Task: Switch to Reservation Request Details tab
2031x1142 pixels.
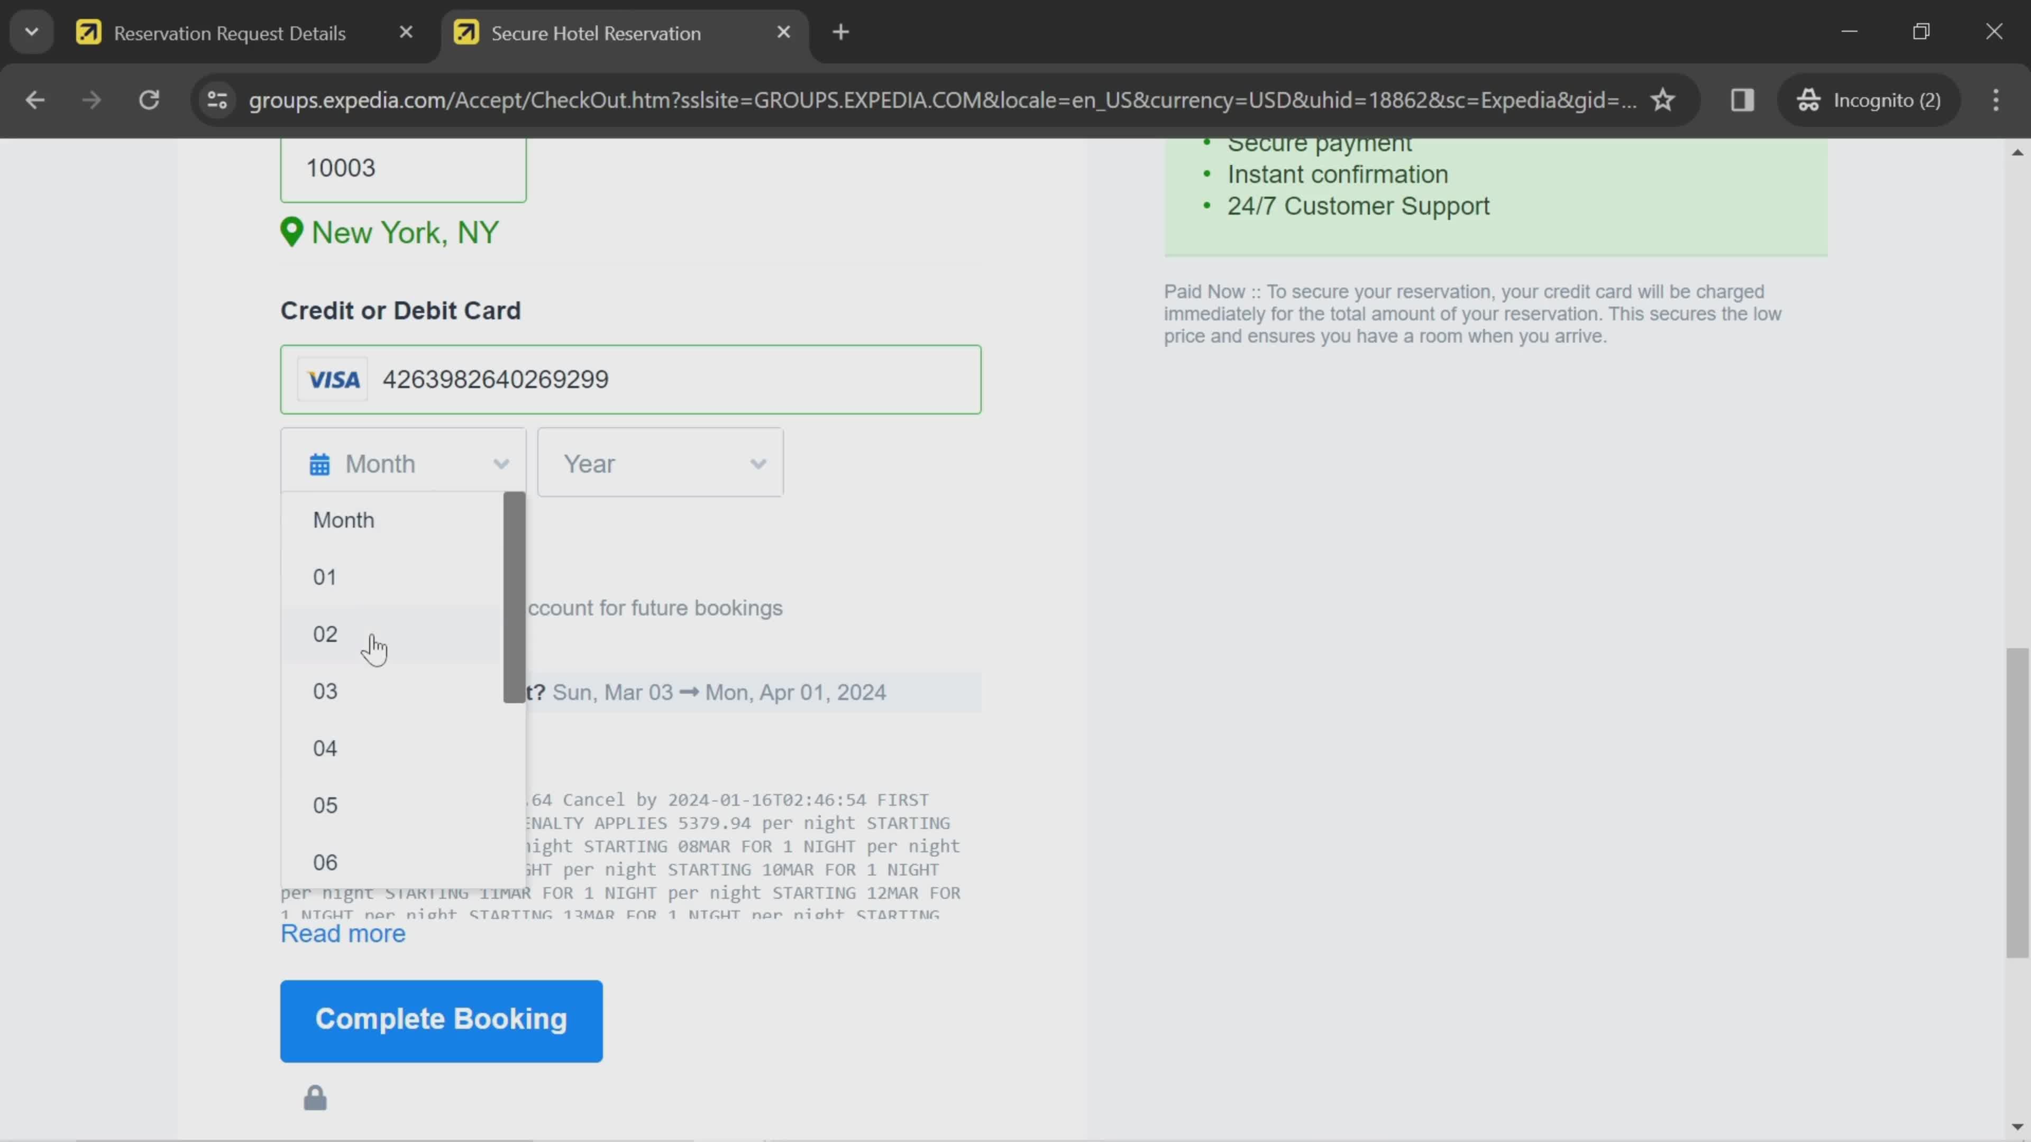Action: pos(230,32)
